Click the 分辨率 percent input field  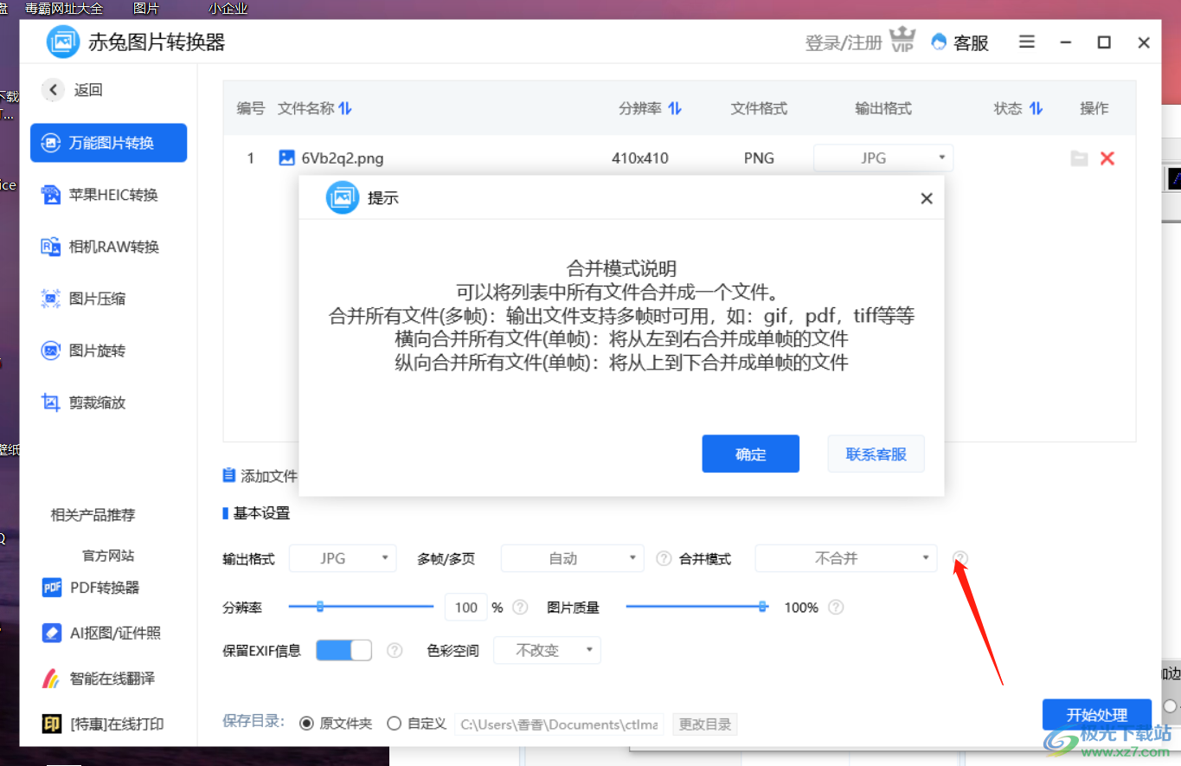(466, 608)
